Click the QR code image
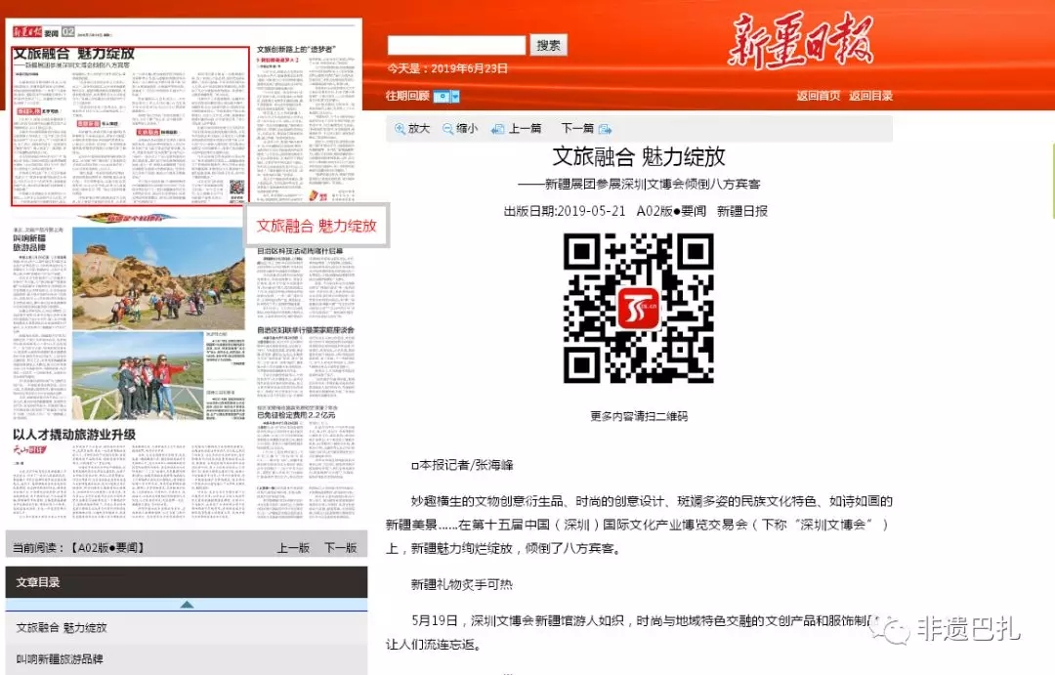 point(639,309)
